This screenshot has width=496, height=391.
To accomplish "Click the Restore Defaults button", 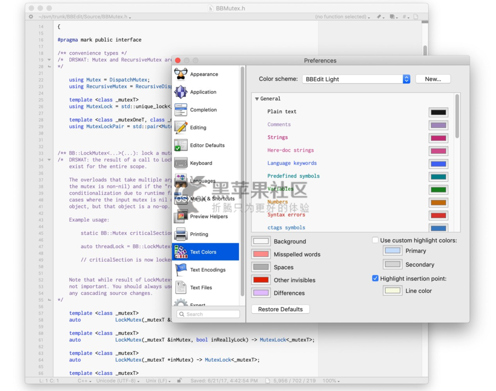I will [280, 309].
